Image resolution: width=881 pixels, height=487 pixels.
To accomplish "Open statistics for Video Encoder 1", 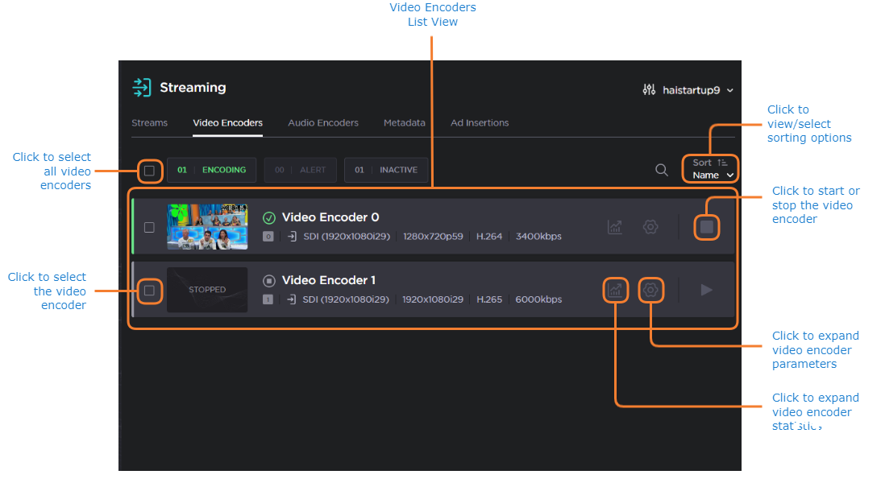I will [x=615, y=290].
